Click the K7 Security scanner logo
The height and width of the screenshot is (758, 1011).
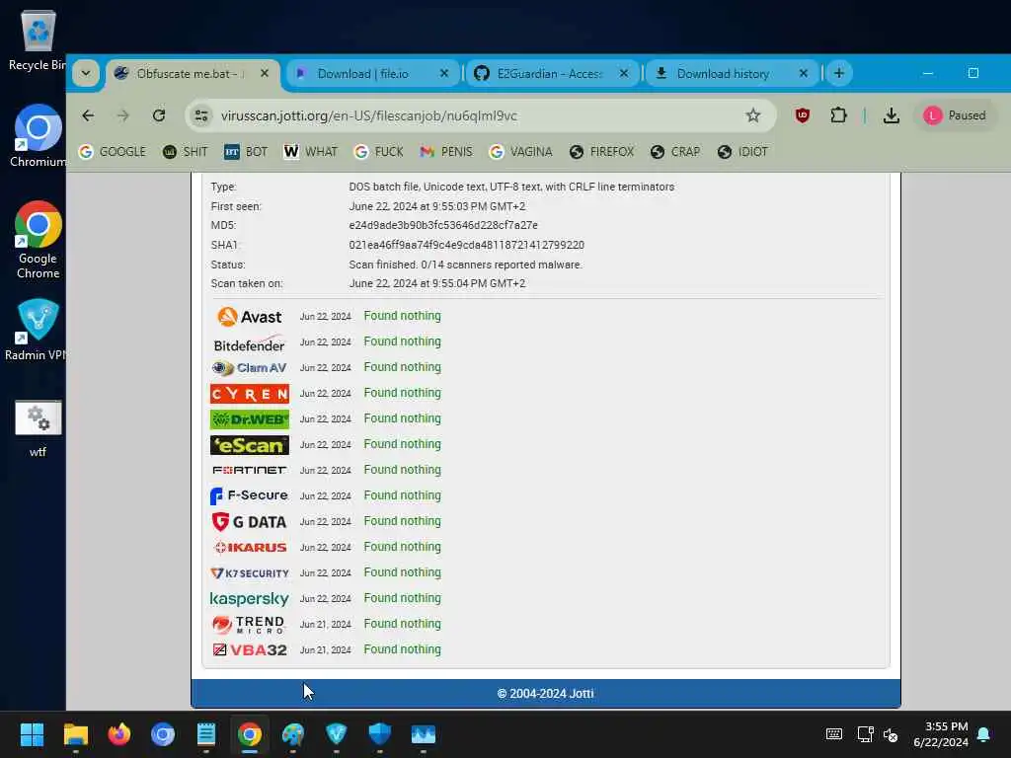[x=249, y=573]
